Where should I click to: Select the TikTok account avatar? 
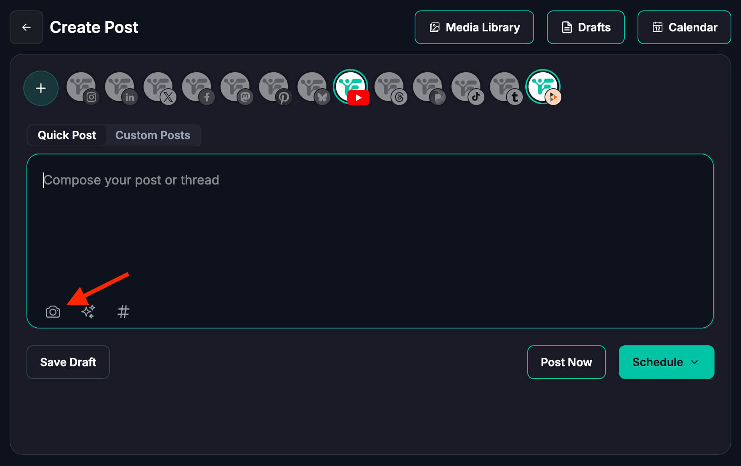pyautogui.click(x=466, y=87)
